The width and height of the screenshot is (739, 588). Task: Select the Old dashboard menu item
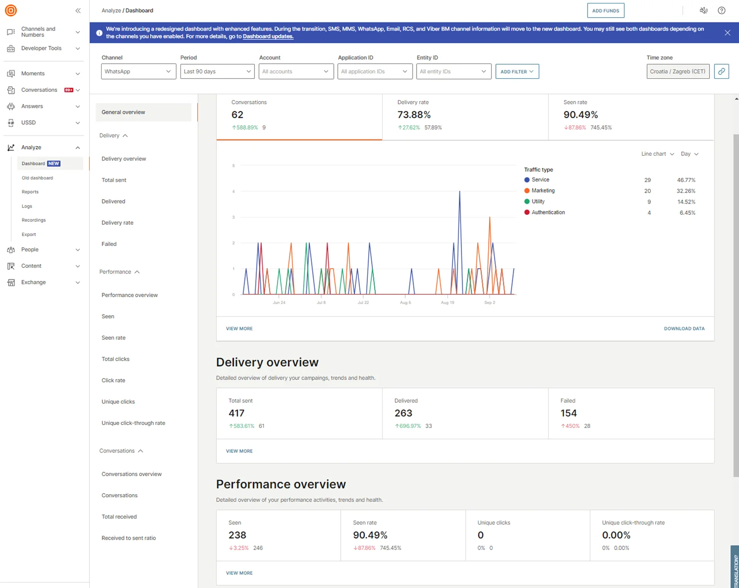37,178
